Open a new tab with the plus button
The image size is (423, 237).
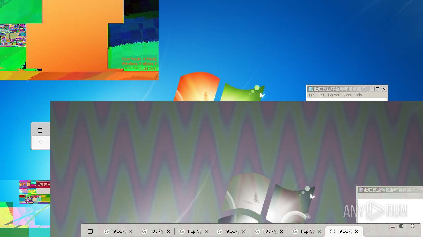tap(370, 231)
